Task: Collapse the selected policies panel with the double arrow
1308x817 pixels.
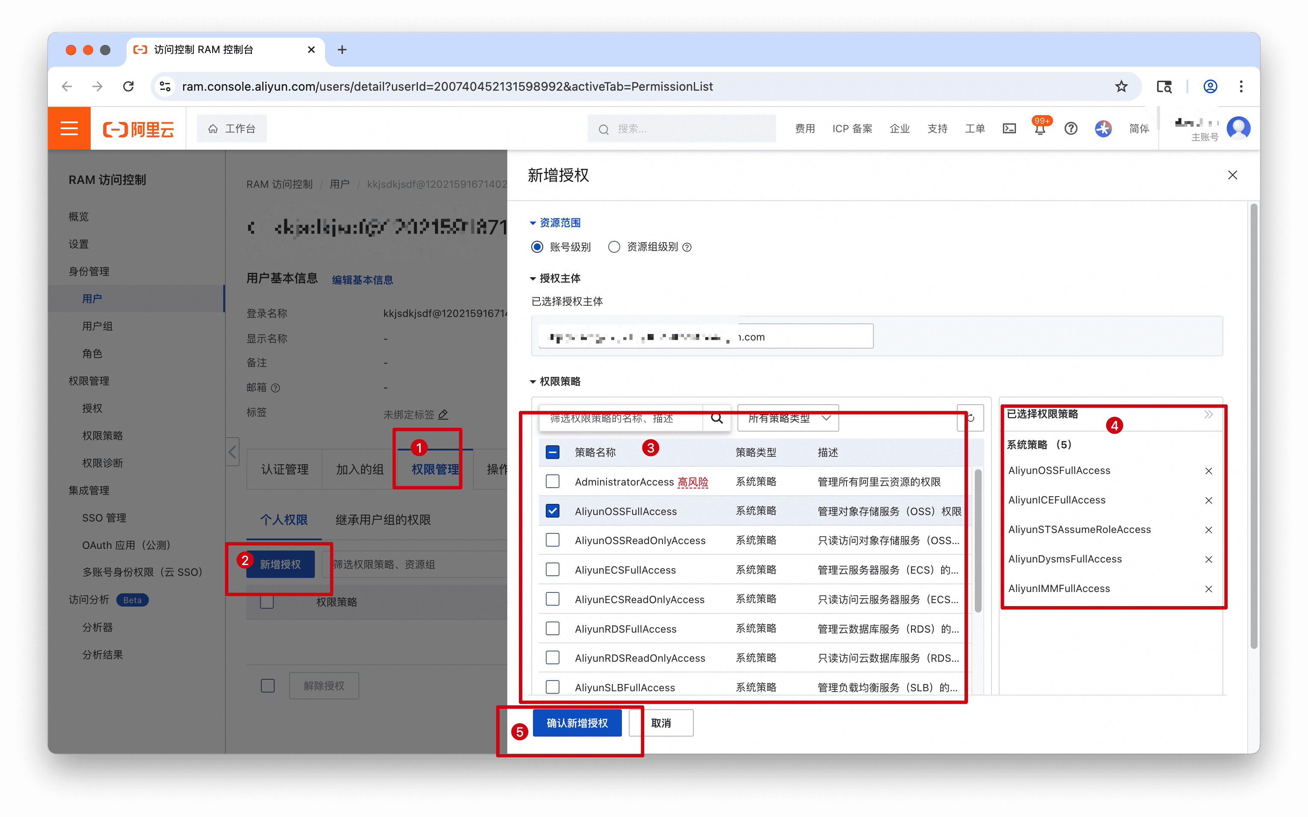Action: 1209,414
